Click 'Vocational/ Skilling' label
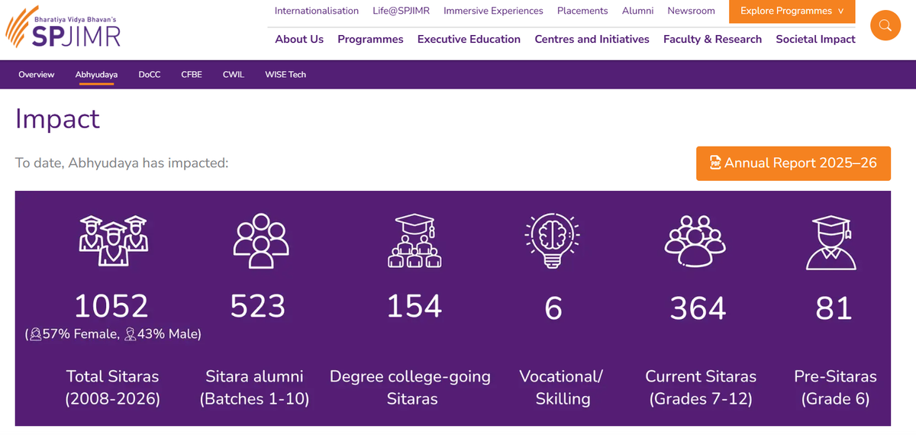 (562, 388)
